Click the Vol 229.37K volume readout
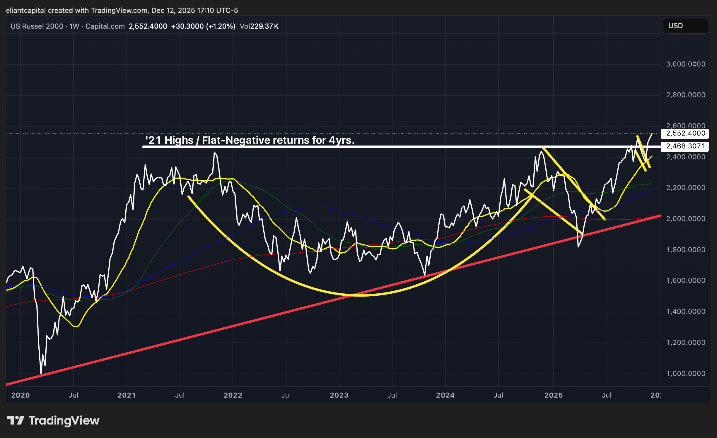 click(259, 26)
